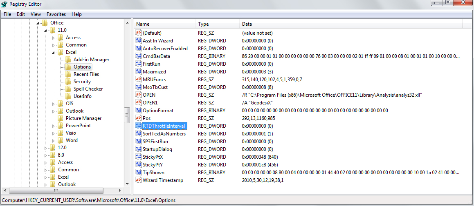Viewport: 474px width, 206px height.
Task: Click the SortTextAsNumbers DWORD icon
Action: [x=139, y=134]
